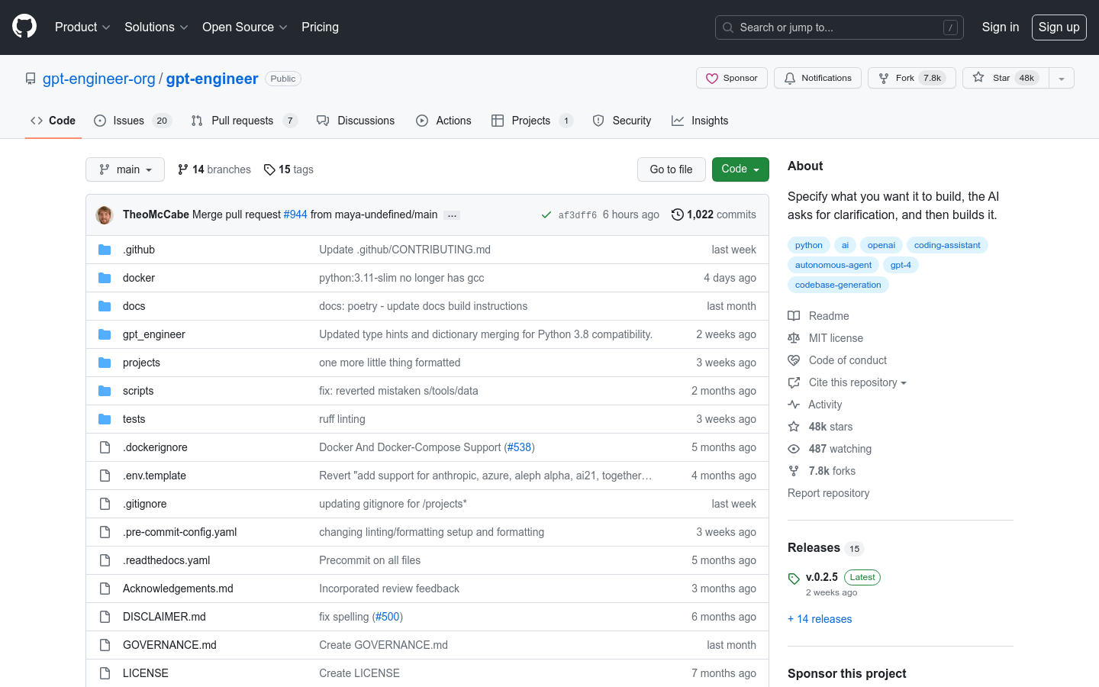
Task: Open the 1,022 commits history link
Action: 714,214
